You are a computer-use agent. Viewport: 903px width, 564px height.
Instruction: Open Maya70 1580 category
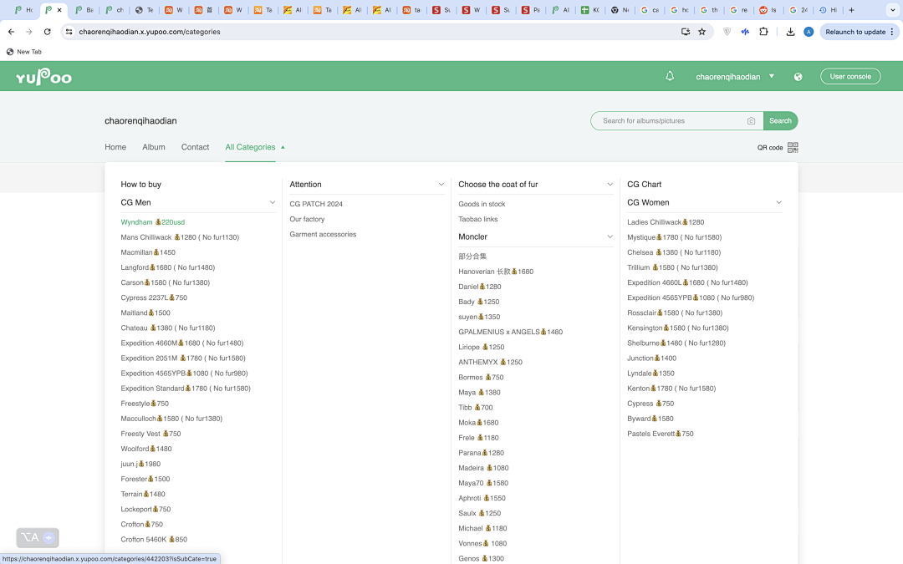[483, 483]
